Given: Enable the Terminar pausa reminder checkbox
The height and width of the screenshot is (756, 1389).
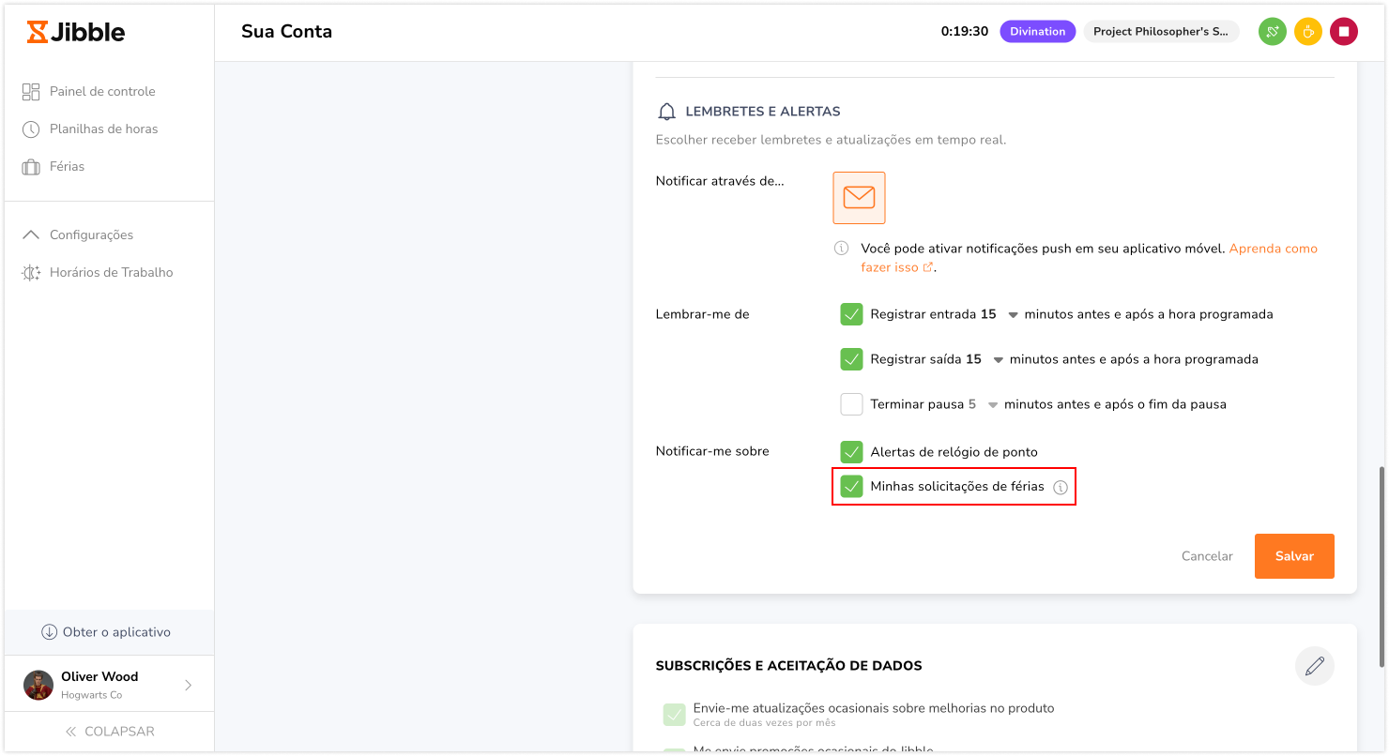Looking at the screenshot, I should tap(851, 404).
